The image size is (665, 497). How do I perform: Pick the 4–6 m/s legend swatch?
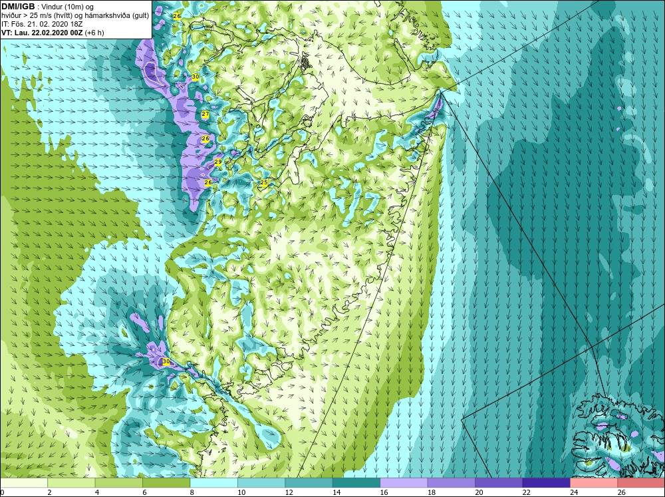[x=119, y=482]
